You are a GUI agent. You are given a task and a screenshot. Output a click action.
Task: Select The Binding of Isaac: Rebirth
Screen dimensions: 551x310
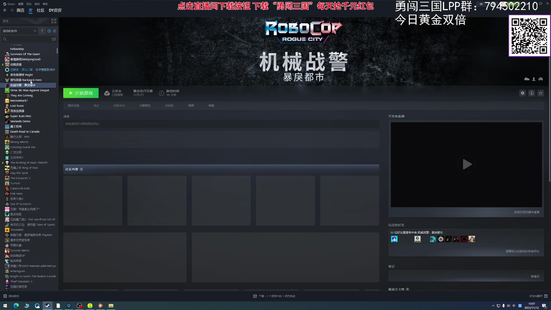(x=29, y=162)
